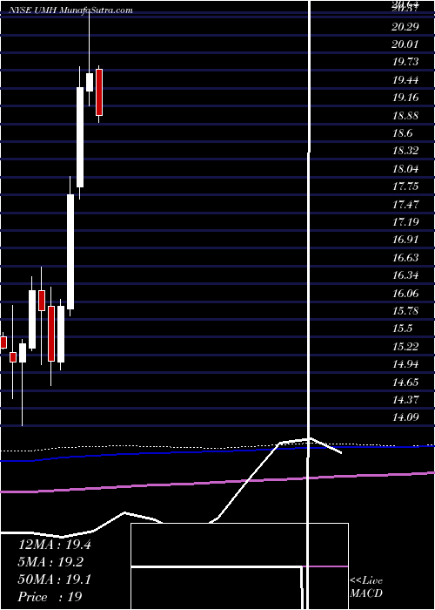Select the white candlestick with the highest wick
The width and height of the screenshot is (435, 610).
[90, 82]
